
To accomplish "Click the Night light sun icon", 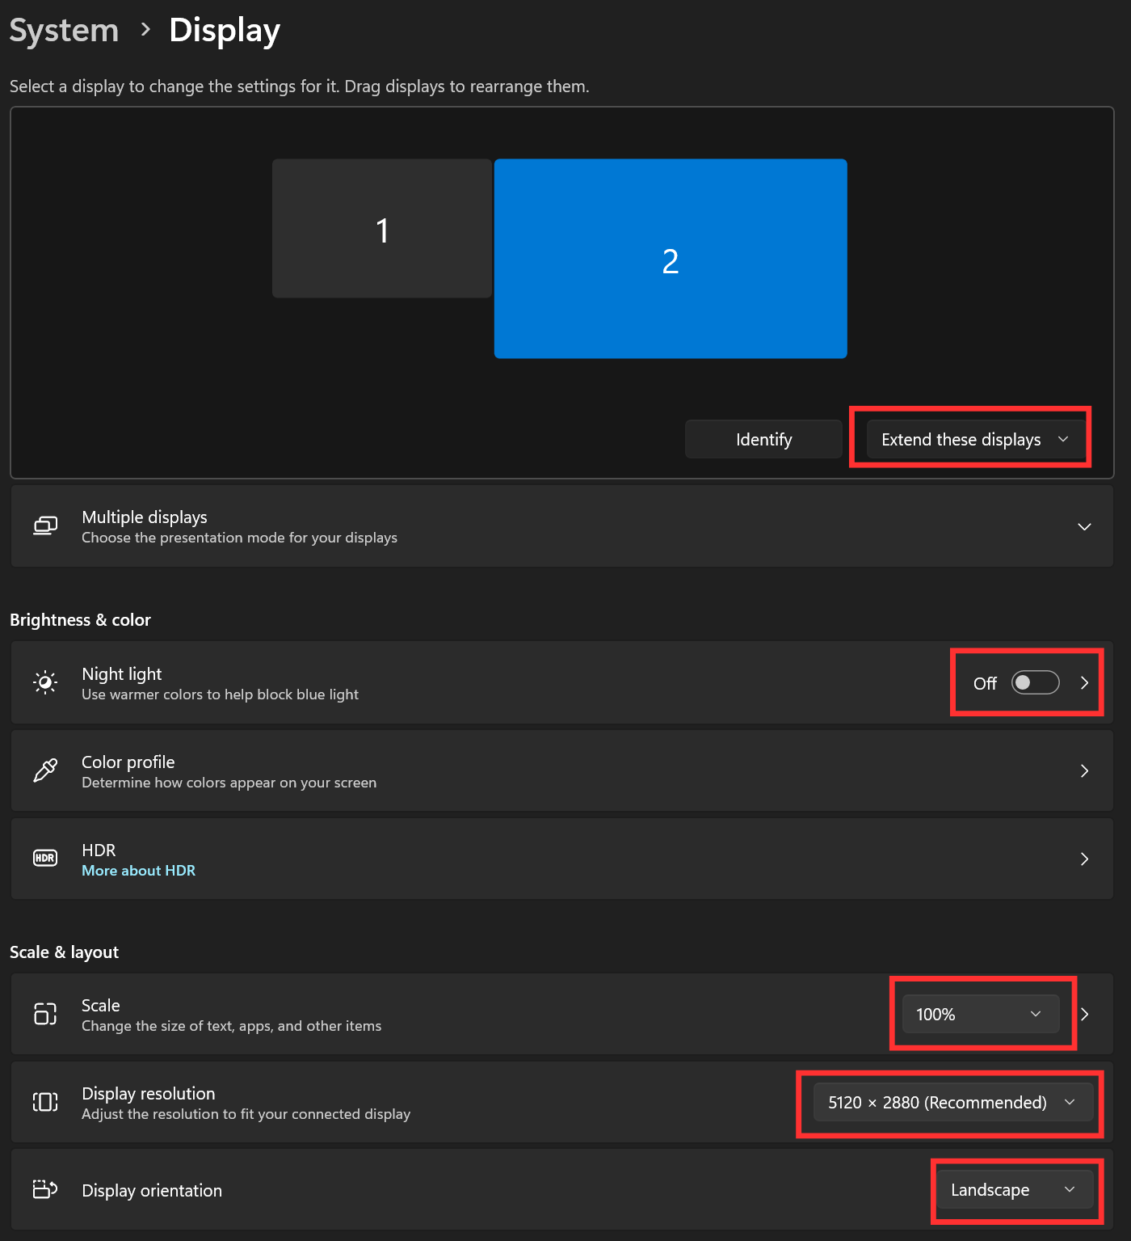I will tap(45, 682).
